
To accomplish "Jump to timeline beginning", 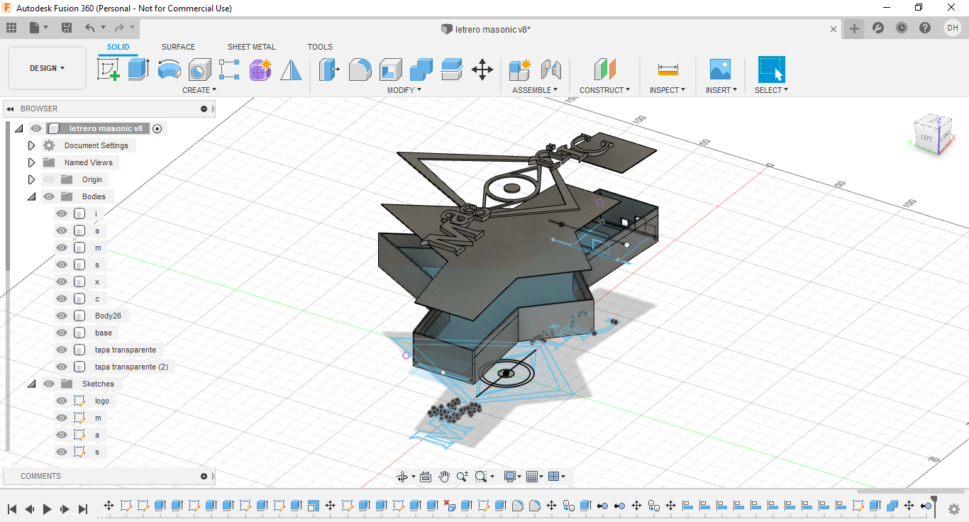I will point(12,509).
